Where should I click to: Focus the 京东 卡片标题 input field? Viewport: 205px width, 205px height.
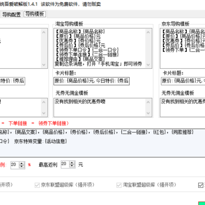[x=183, y=81]
